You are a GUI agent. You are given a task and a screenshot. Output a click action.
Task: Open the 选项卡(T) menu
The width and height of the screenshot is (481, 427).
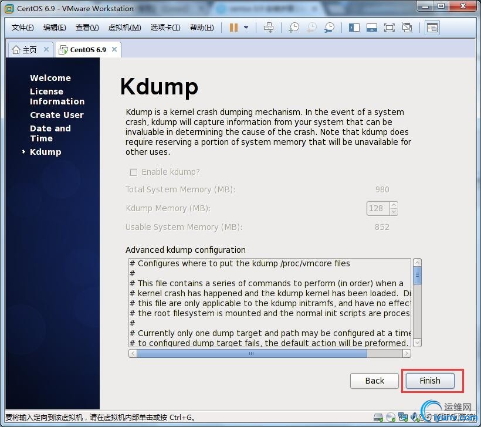pyautogui.click(x=165, y=28)
